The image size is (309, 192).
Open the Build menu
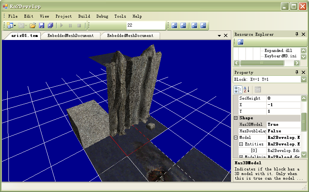coord(84,16)
